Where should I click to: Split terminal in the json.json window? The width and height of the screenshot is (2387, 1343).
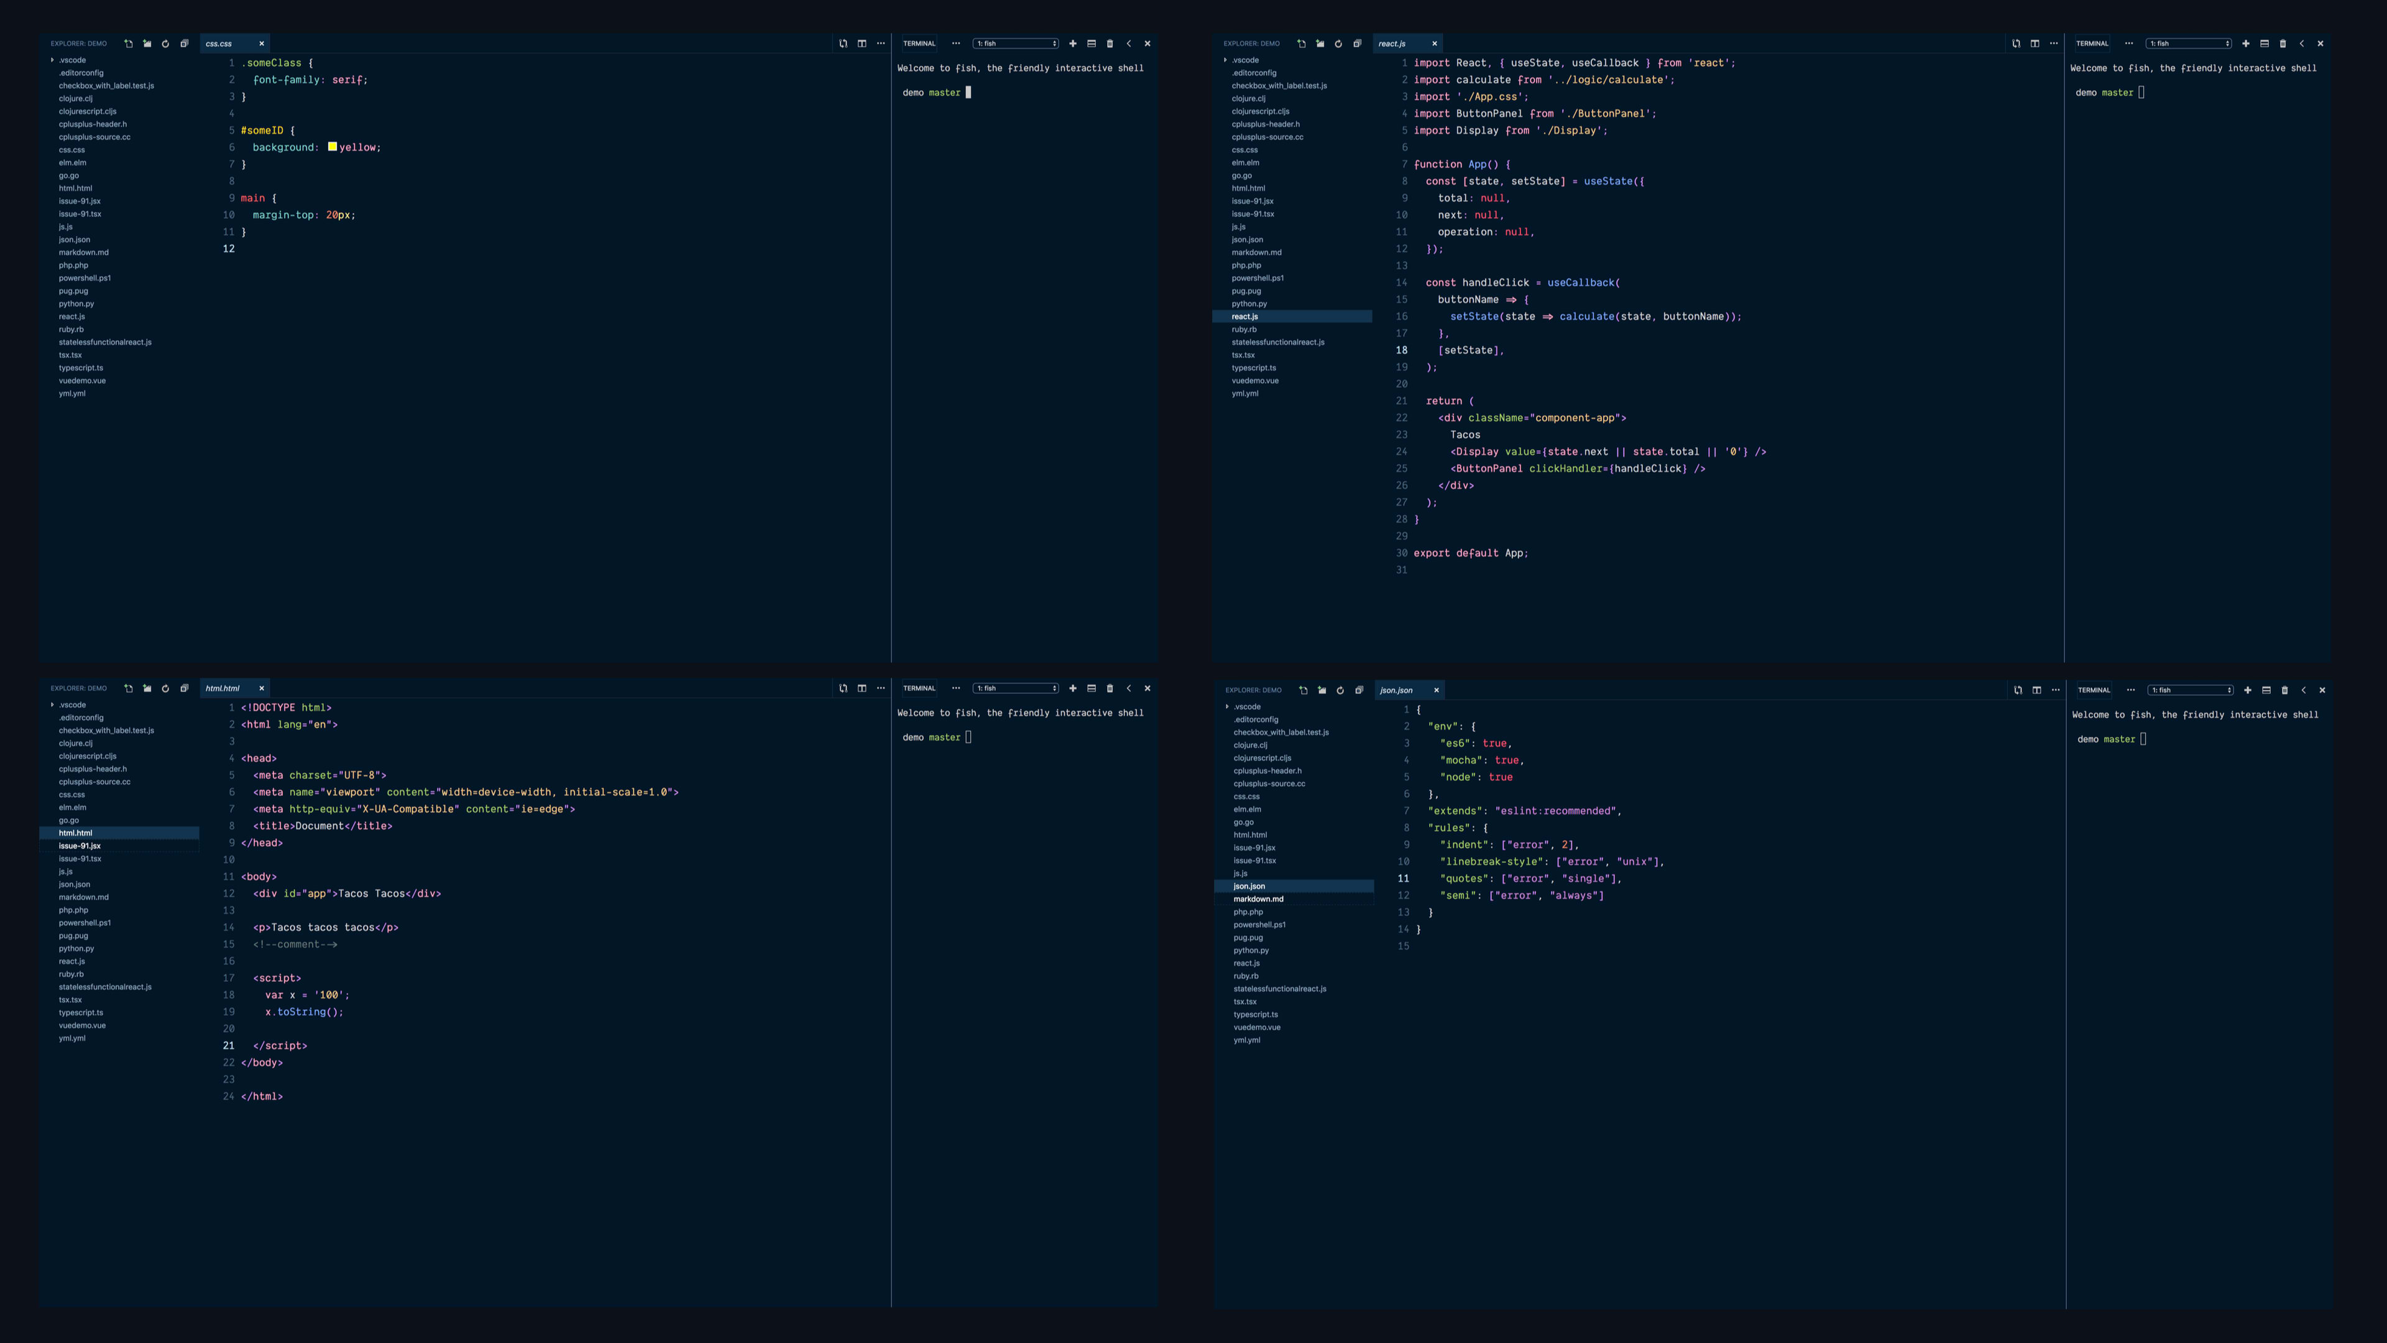tap(2266, 691)
